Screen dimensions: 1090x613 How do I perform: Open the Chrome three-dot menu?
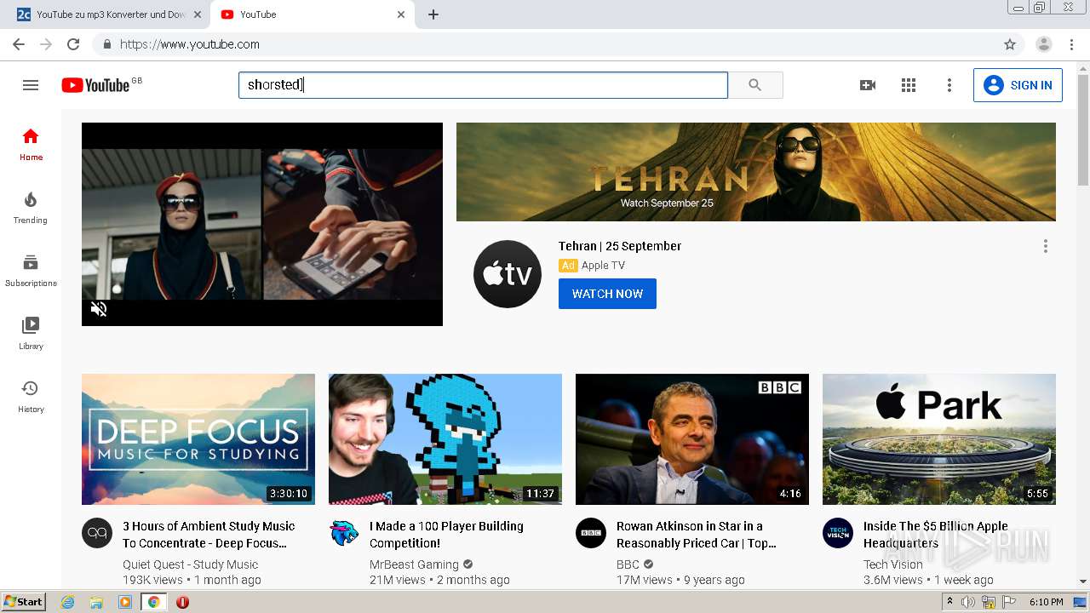1071,44
